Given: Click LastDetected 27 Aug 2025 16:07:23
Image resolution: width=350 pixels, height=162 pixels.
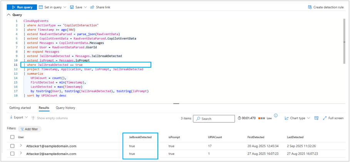Looking at the screenshot, I should pyautogui.click(x=303, y=154).
